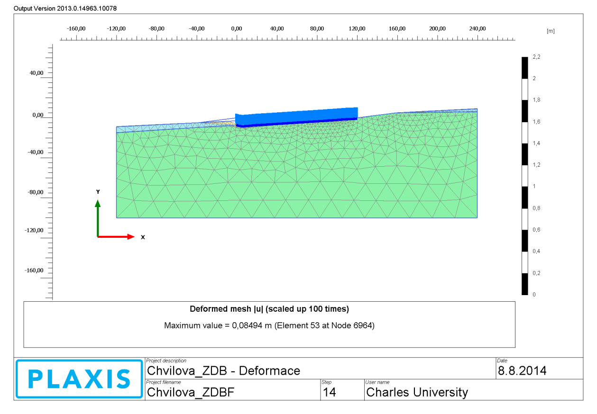
Task: Click the legend value "0,2"
Action: (536, 273)
